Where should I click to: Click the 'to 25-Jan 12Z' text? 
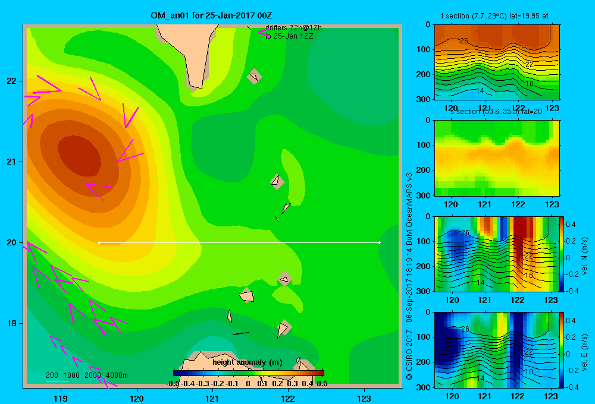pos(289,36)
